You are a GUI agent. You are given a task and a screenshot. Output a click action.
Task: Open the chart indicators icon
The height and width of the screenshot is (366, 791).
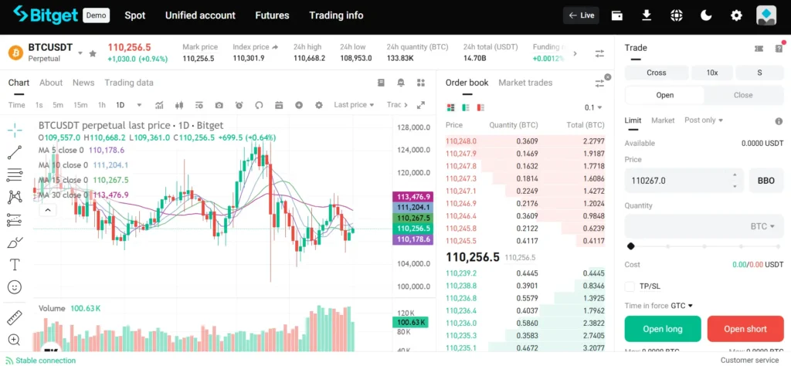click(x=159, y=105)
